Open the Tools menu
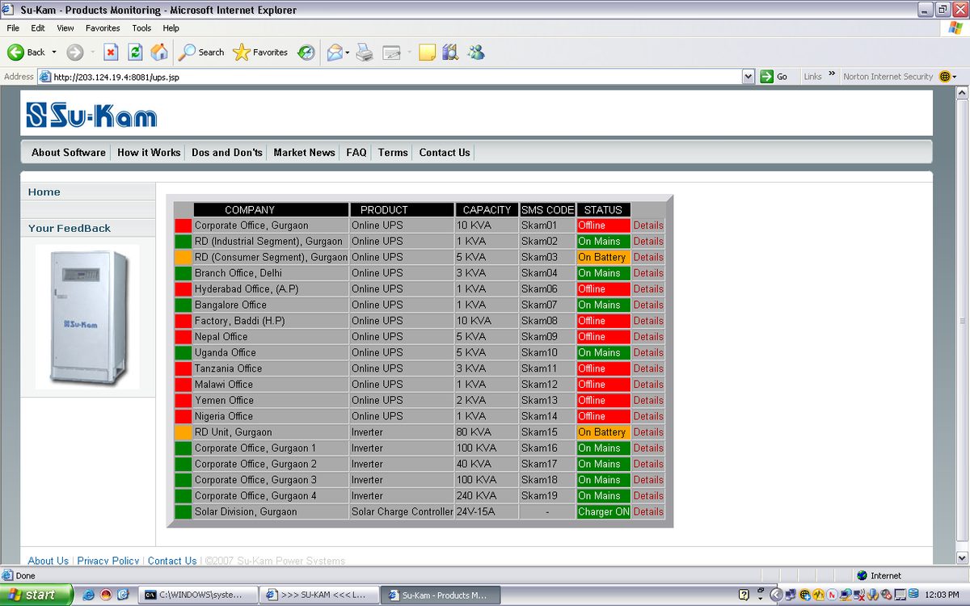This screenshot has width=970, height=606. tap(141, 27)
